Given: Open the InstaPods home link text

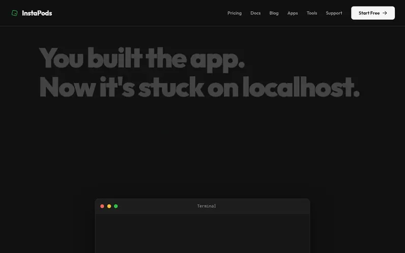Looking at the screenshot, I should point(37,13).
